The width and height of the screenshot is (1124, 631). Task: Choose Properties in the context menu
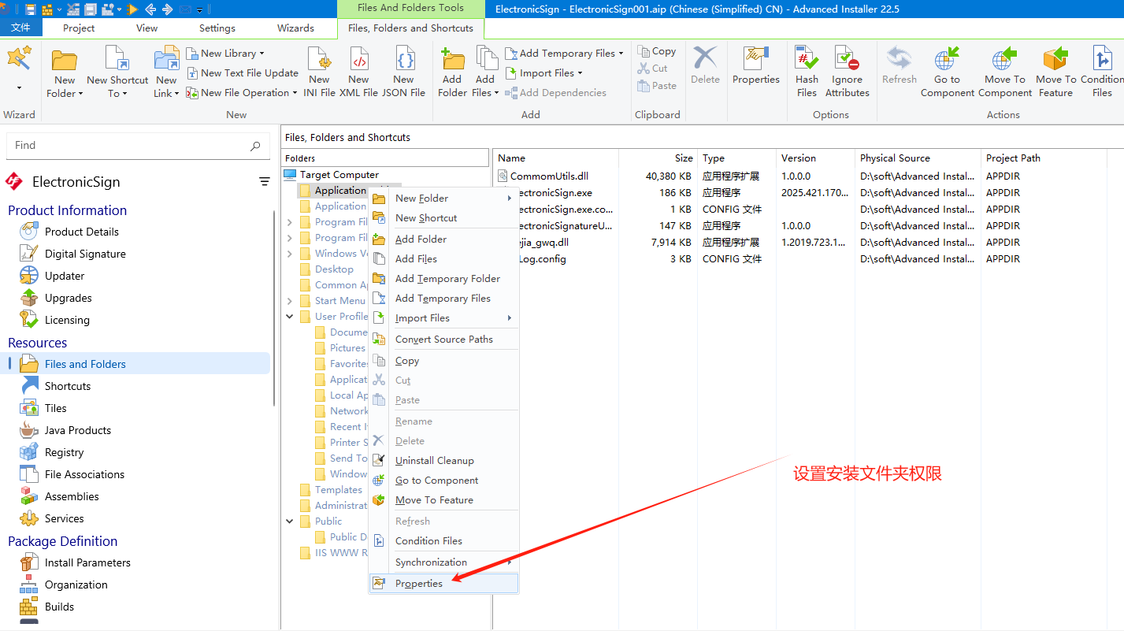point(444,584)
